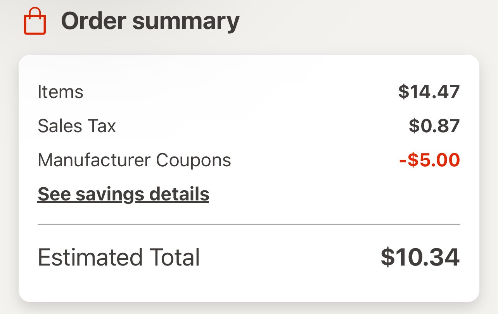498x314 pixels.
Task: Click the Estimated Total label
Action: point(119,257)
